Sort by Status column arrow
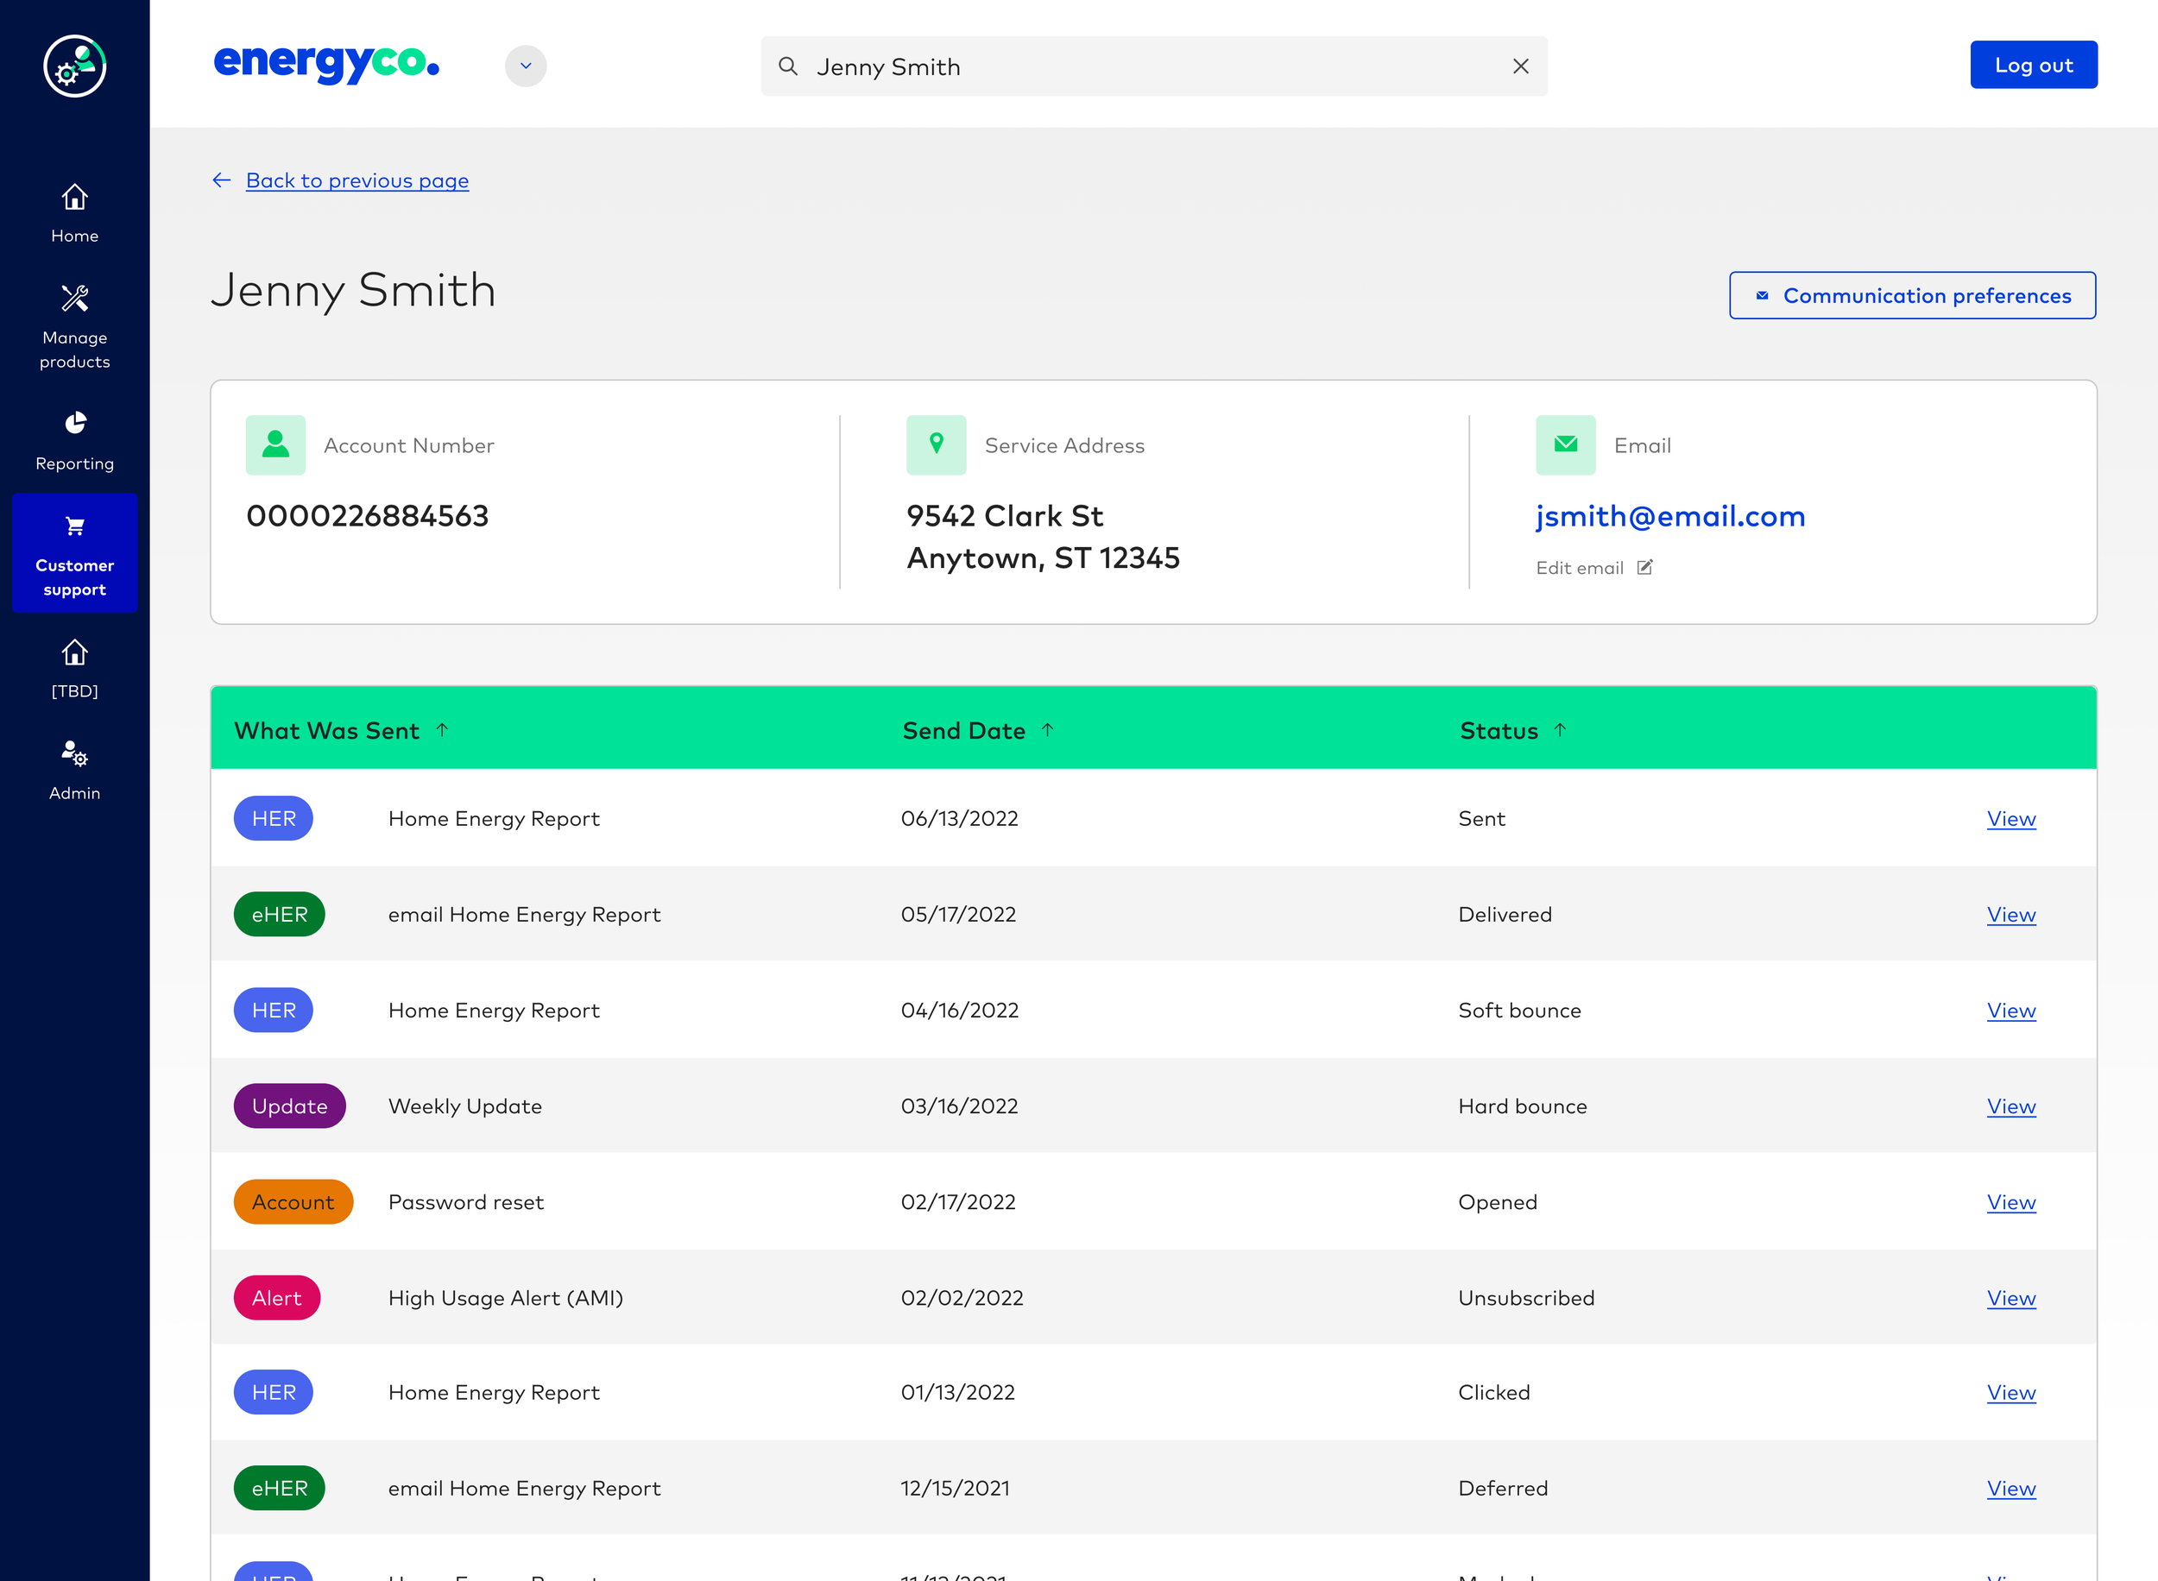Viewport: 2158px width, 1581px height. 1560,730
